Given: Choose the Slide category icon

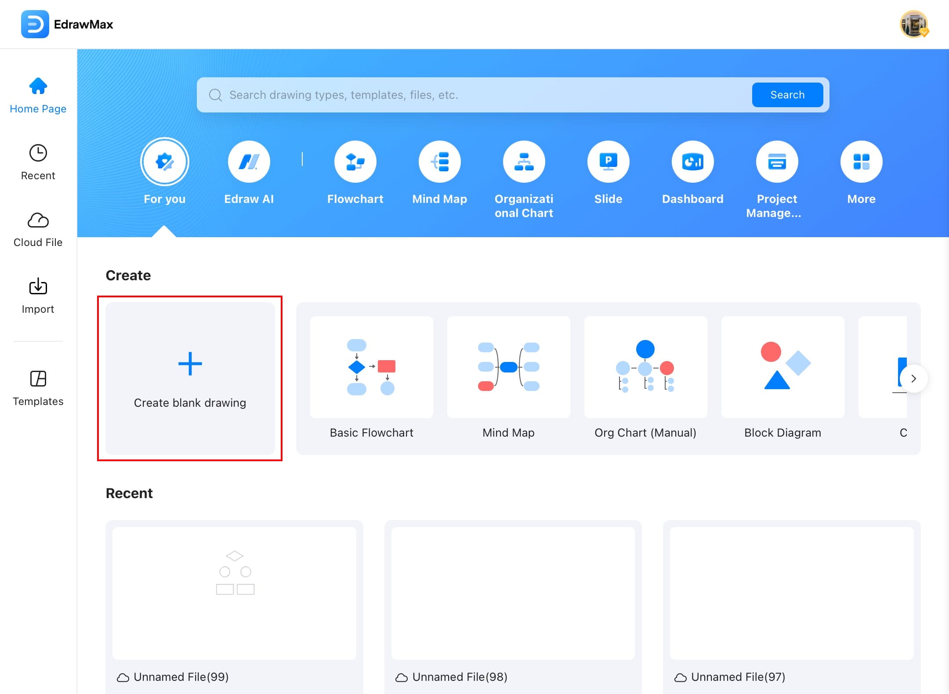Looking at the screenshot, I should 608,162.
